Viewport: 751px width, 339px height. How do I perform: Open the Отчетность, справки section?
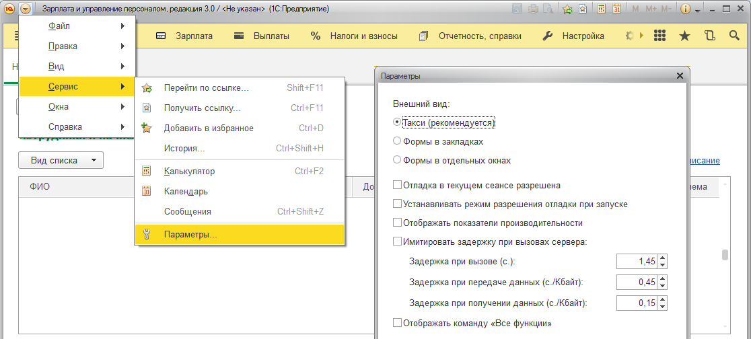point(480,36)
